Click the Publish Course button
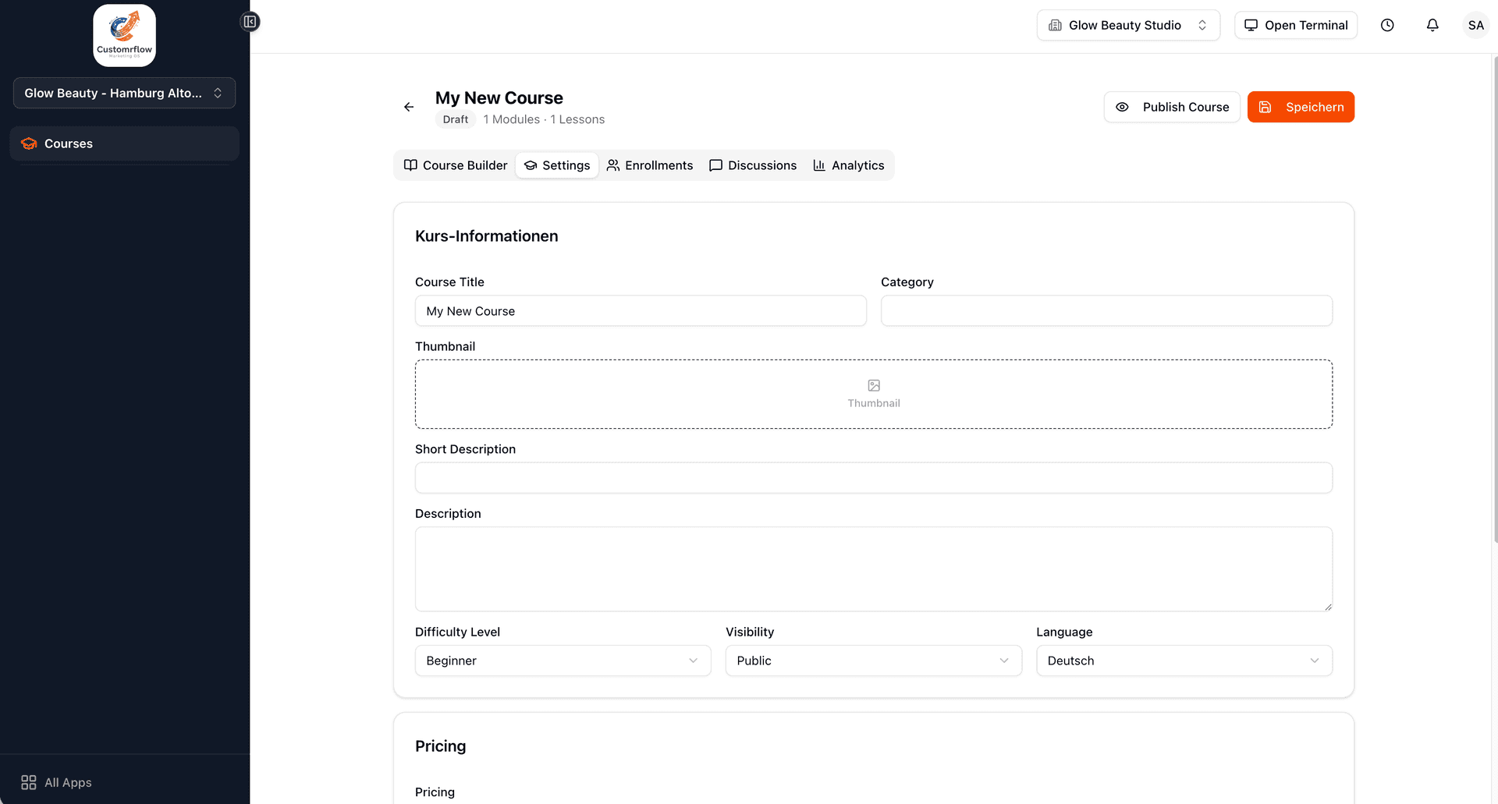The height and width of the screenshot is (804, 1498). click(1172, 107)
